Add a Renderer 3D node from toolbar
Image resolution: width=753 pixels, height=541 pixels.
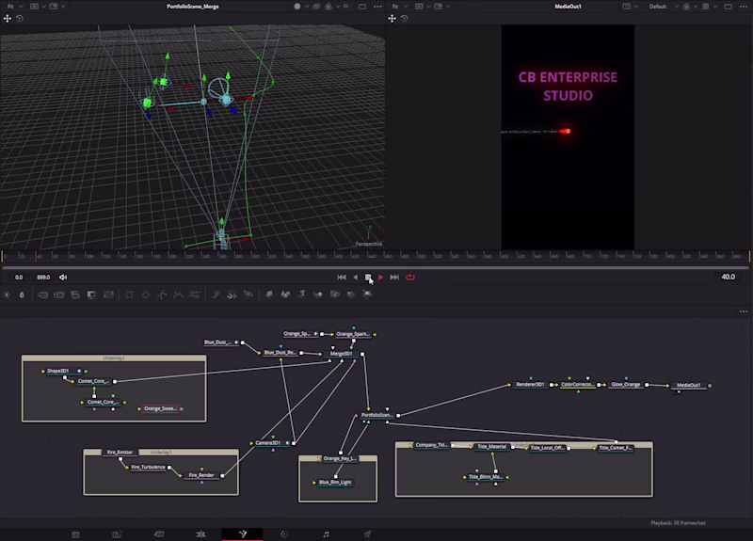367,294
